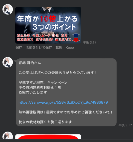Click the blue up arrow in banner
Viewport: 133px width, 142px height.
[76, 35]
